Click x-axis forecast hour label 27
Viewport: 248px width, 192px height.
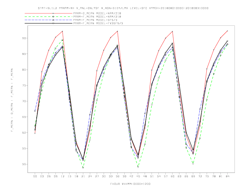click(x=97, y=176)
